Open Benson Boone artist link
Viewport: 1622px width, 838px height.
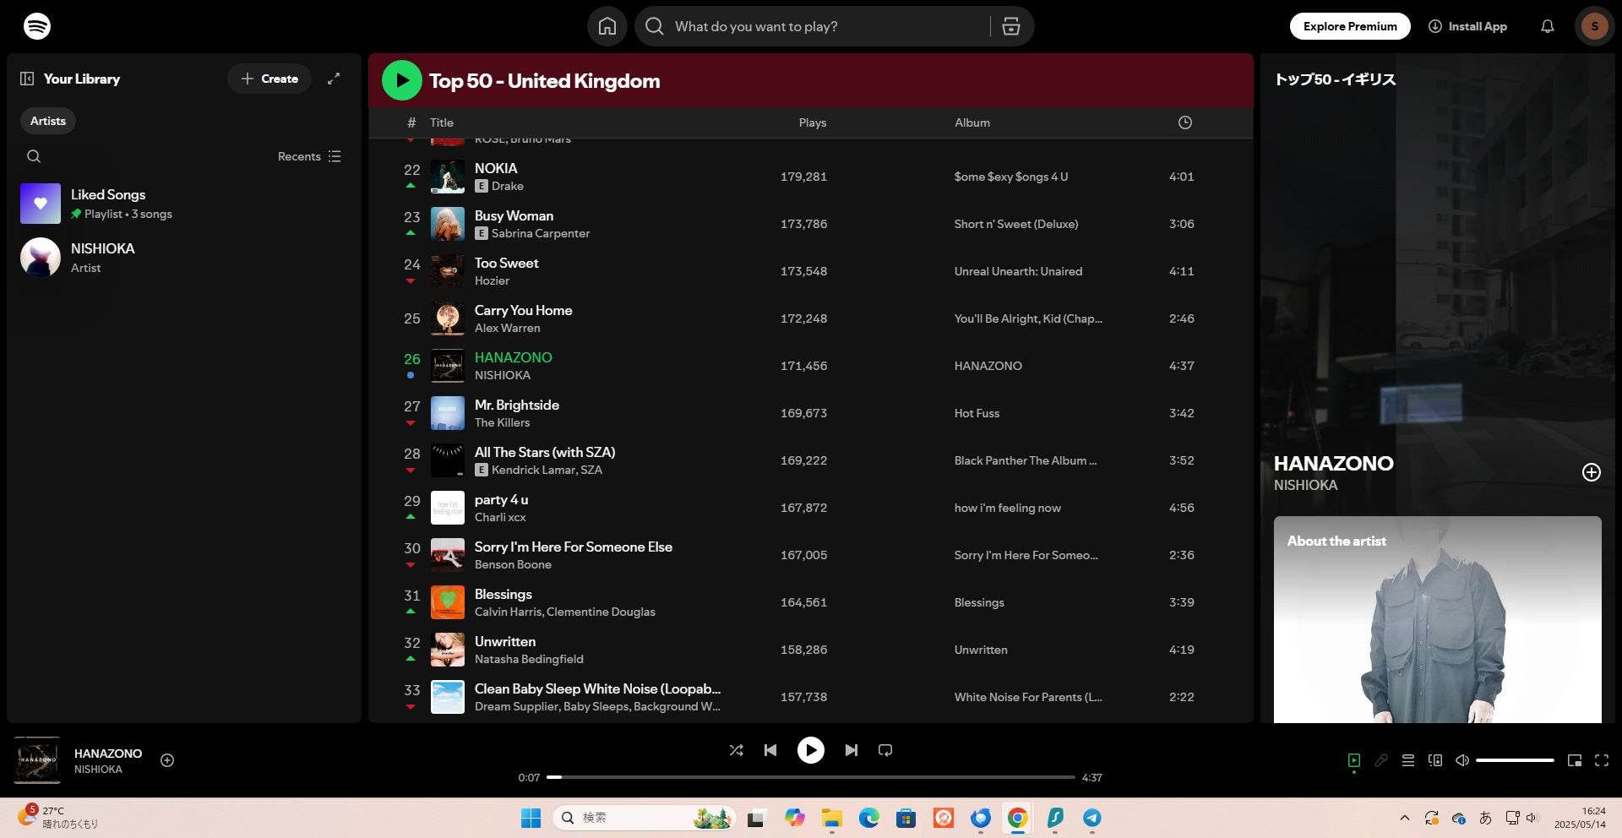513,564
